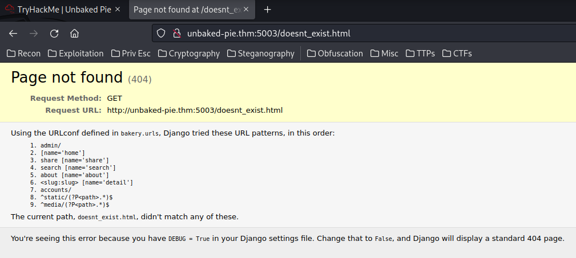576x258 pixels.
Task: Open the Cryptography bookmarks folder
Action: [189, 54]
